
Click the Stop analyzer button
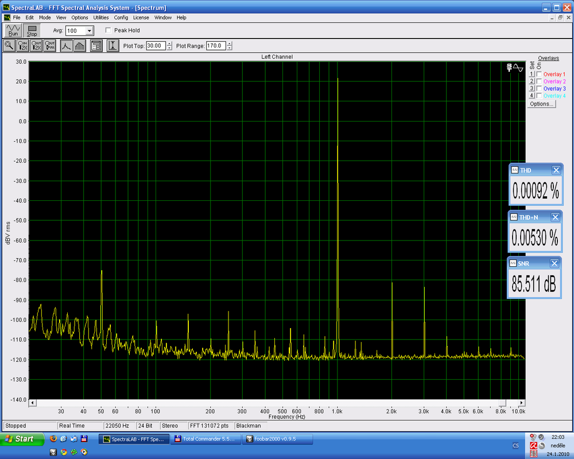point(32,30)
